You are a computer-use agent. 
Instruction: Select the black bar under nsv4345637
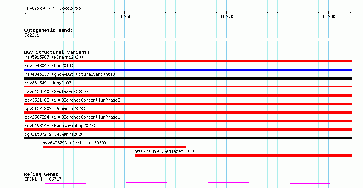point(188,78)
